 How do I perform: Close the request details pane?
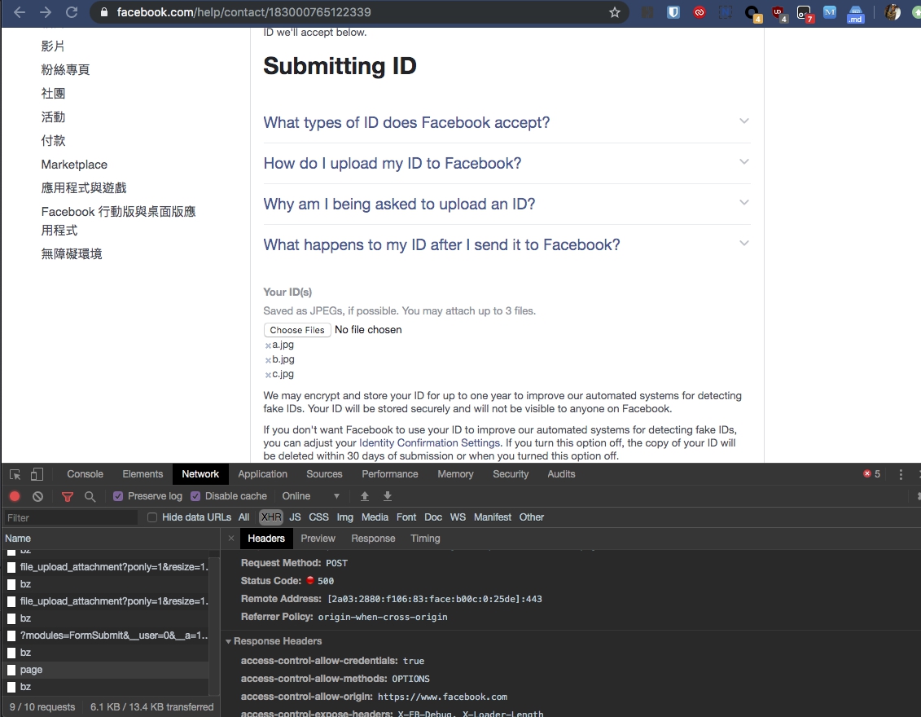click(230, 539)
